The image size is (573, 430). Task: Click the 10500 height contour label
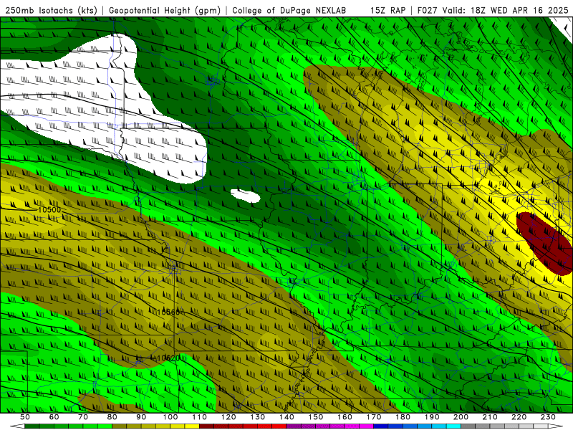pyautogui.click(x=49, y=210)
